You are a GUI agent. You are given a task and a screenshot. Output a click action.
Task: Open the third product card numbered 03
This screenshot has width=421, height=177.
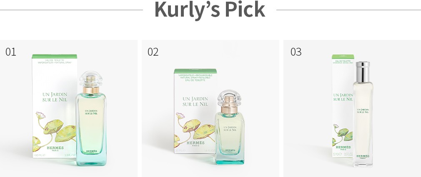[x=352, y=108]
